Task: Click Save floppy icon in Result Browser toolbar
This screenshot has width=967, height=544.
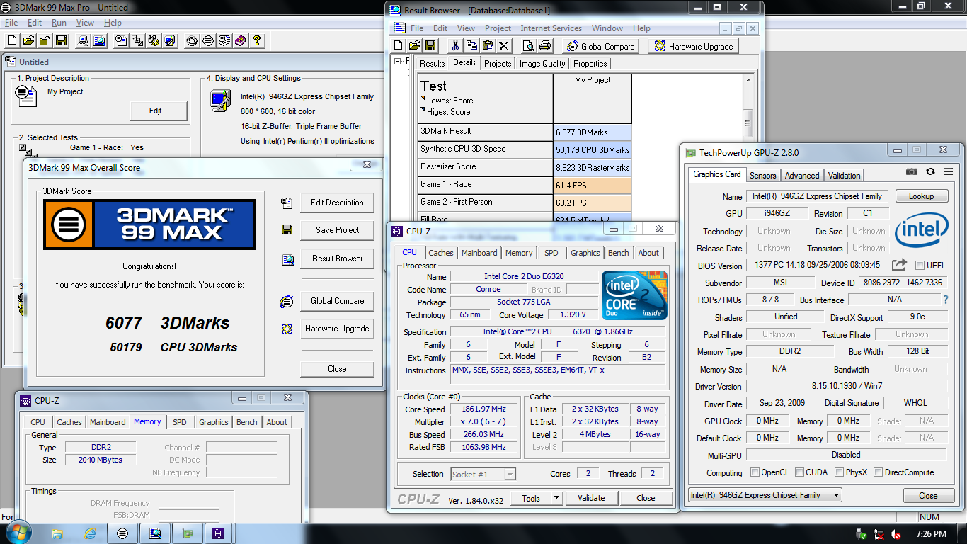Action: pyautogui.click(x=430, y=46)
